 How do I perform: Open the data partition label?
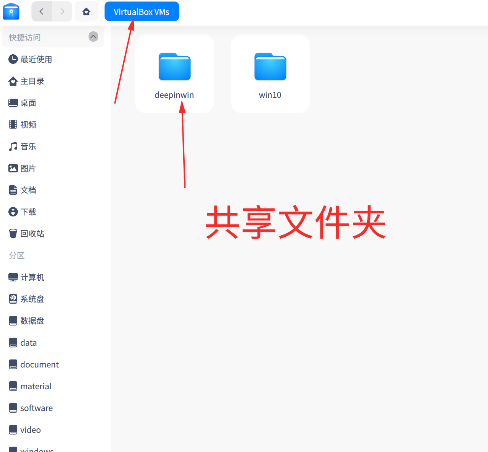coord(29,343)
